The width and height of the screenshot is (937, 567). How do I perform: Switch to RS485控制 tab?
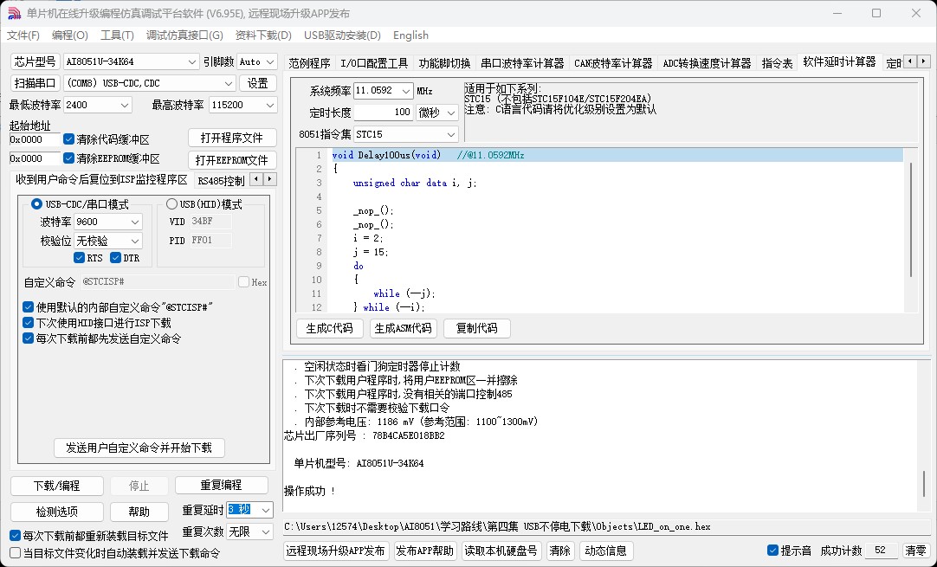(221, 180)
